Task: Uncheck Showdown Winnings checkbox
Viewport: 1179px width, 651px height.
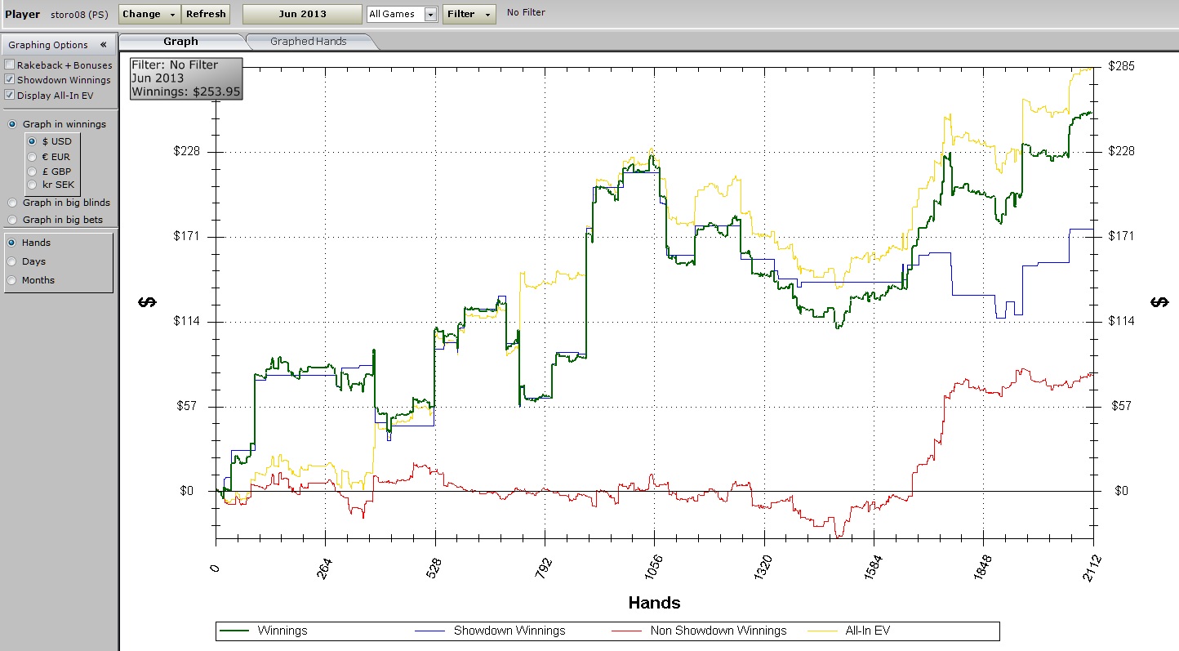Action: coord(10,80)
